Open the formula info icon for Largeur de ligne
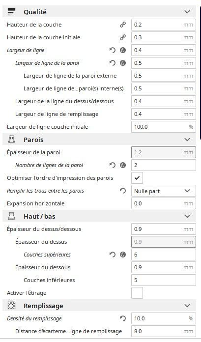Viewport: 201px width, 342px height. pyautogui.click(x=123, y=51)
